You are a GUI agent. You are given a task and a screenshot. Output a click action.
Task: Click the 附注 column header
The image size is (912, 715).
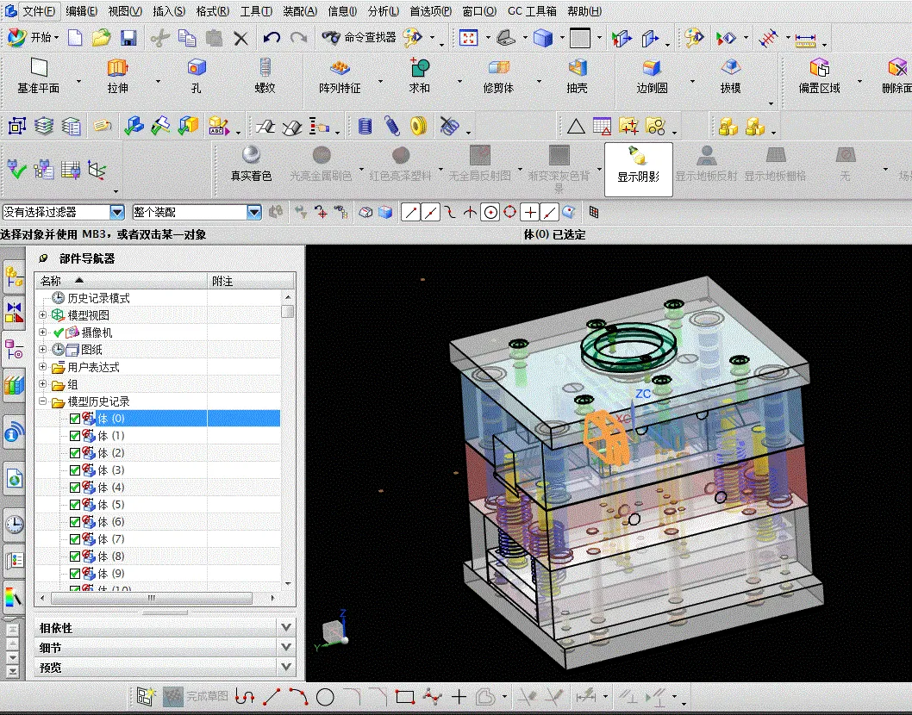pos(251,281)
